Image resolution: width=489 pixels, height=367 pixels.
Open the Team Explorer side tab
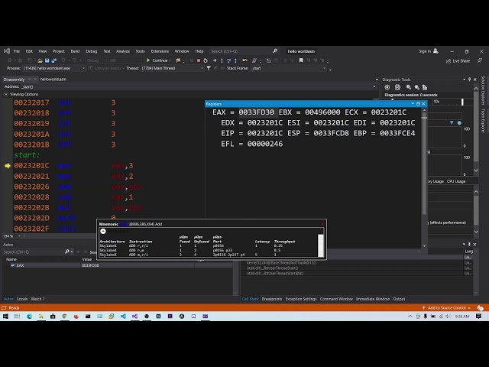click(x=483, y=121)
